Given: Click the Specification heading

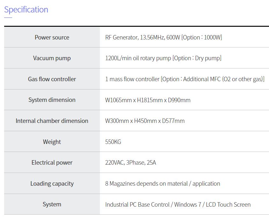Looking at the screenshot, I should tap(26, 10).
